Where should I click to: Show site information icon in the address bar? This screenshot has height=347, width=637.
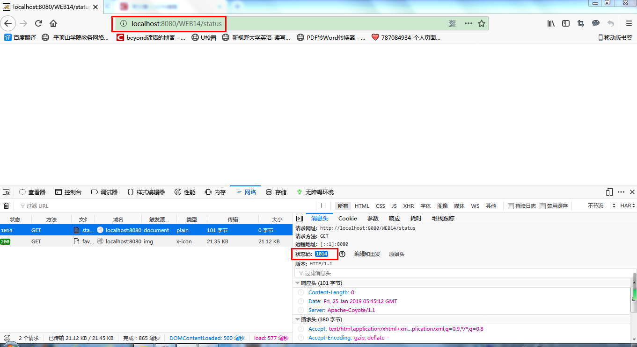[124, 23]
